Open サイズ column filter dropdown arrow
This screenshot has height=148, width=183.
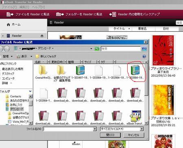[98, 62]
